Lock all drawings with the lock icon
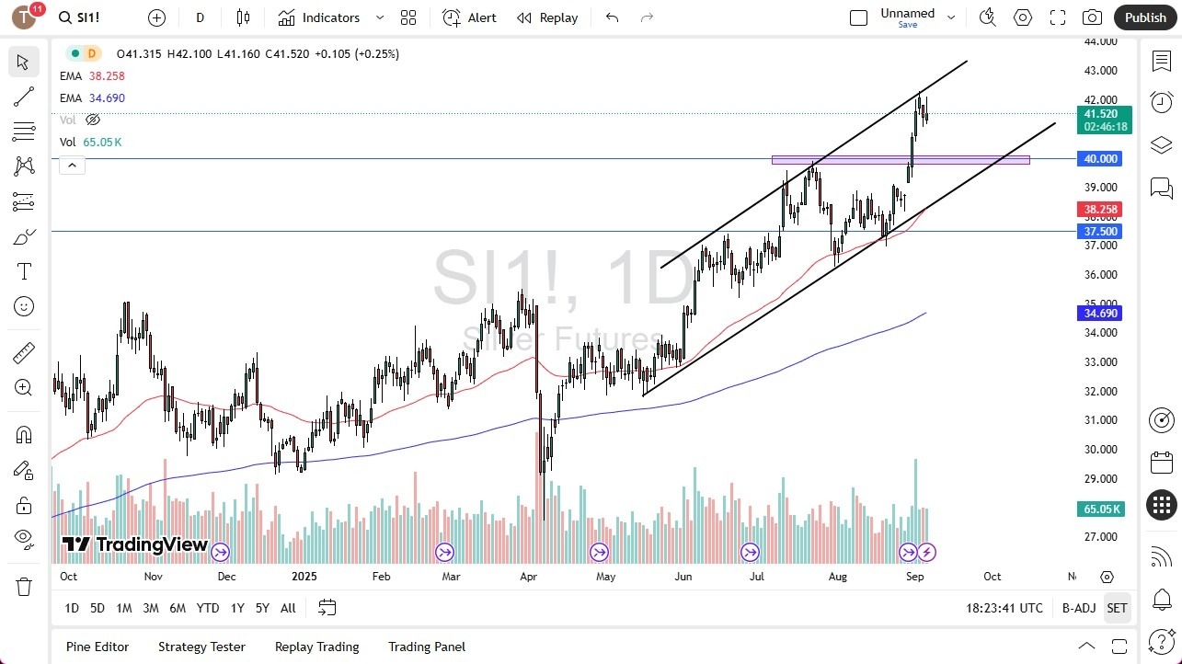 tap(23, 505)
